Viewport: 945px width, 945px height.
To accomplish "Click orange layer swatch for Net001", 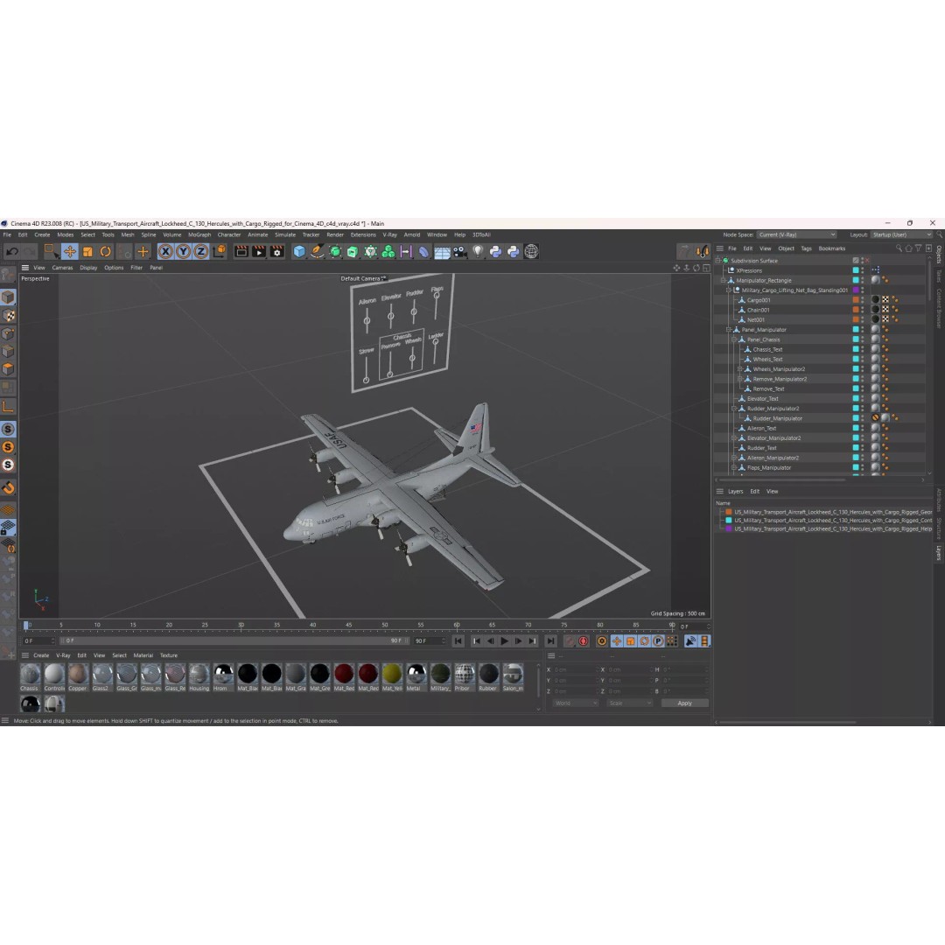I will pos(855,320).
